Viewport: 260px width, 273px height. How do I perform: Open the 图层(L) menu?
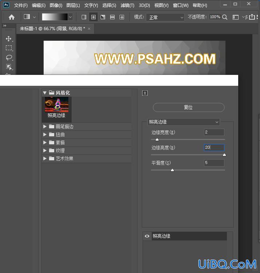73,5
